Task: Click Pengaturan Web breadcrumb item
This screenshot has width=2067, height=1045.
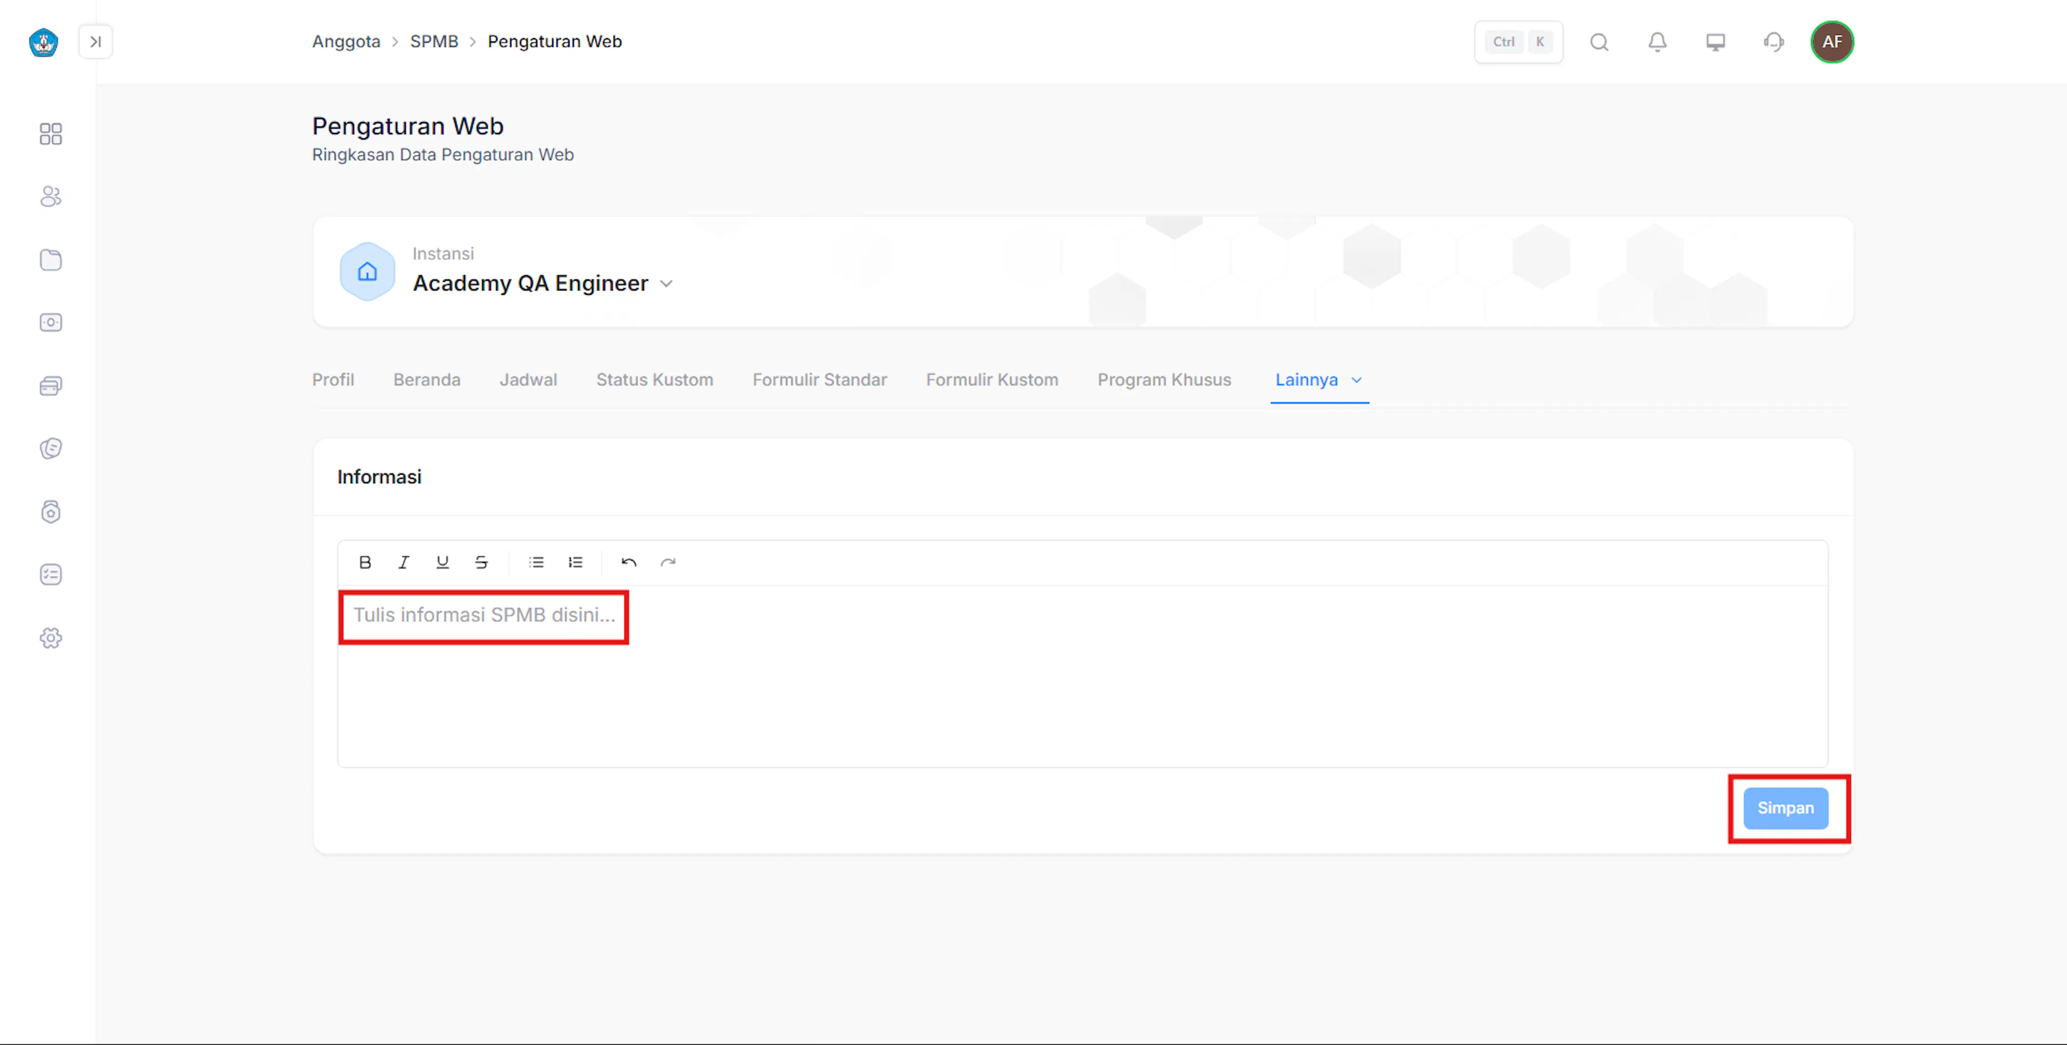Action: pos(554,41)
